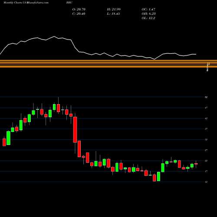
Task: Click the low value "L: 18.45"
Action: coord(113,14)
